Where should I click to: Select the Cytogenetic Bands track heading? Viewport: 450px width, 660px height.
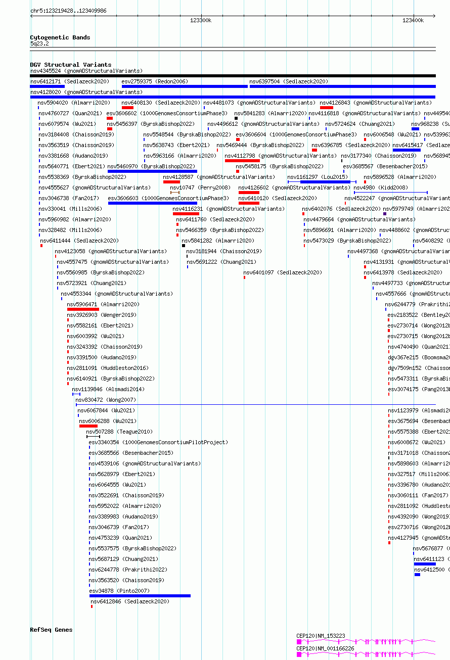(x=60, y=37)
